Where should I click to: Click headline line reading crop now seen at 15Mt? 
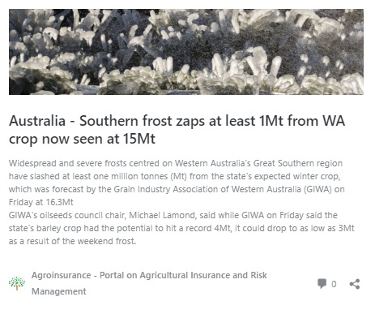pos(82,139)
